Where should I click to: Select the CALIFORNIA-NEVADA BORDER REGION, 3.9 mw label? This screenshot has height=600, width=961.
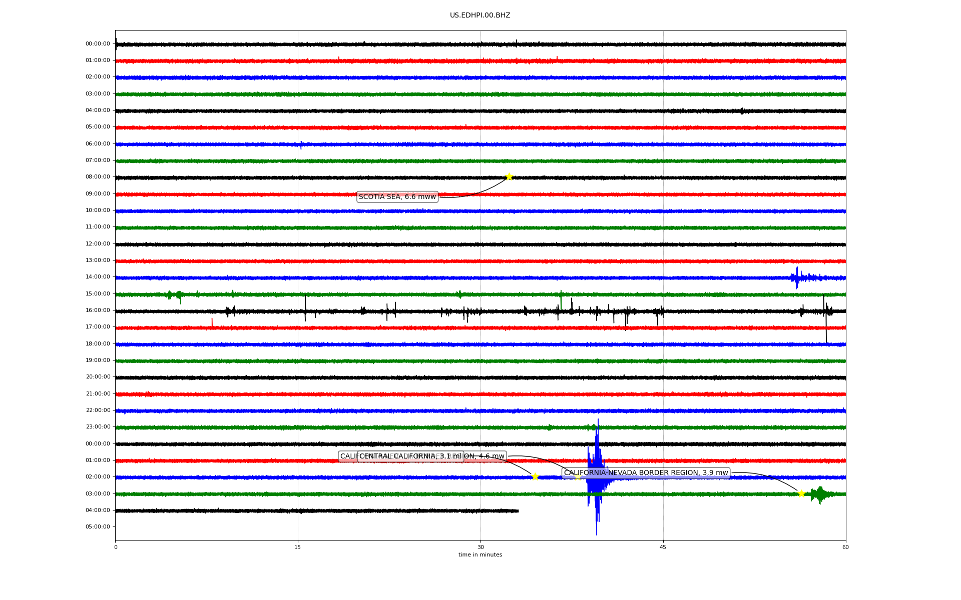(646, 473)
